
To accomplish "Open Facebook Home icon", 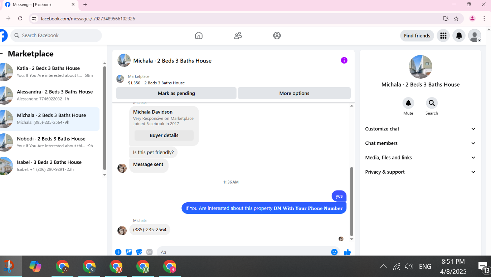I will click(x=199, y=35).
